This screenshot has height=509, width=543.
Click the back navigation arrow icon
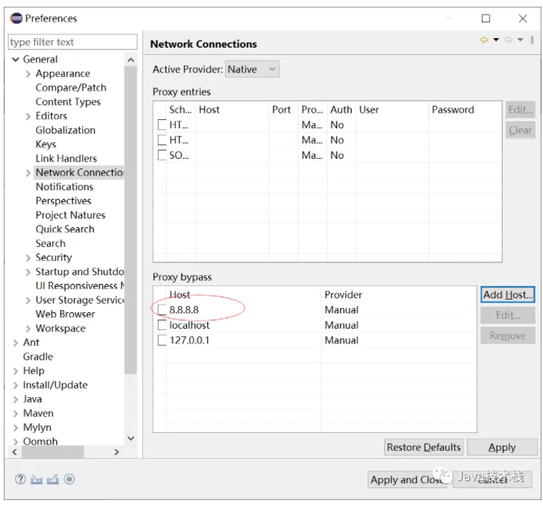tap(484, 39)
